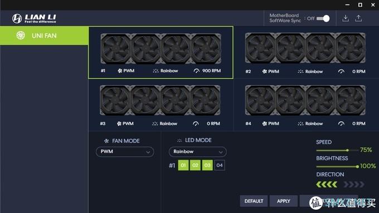Image resolution: width=379 pixels, height=213 pixels.
Task: Click the export profile upload icon
Action: (x=358, y=18)
